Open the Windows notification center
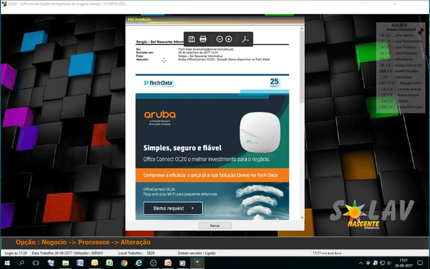 [420, 263]
